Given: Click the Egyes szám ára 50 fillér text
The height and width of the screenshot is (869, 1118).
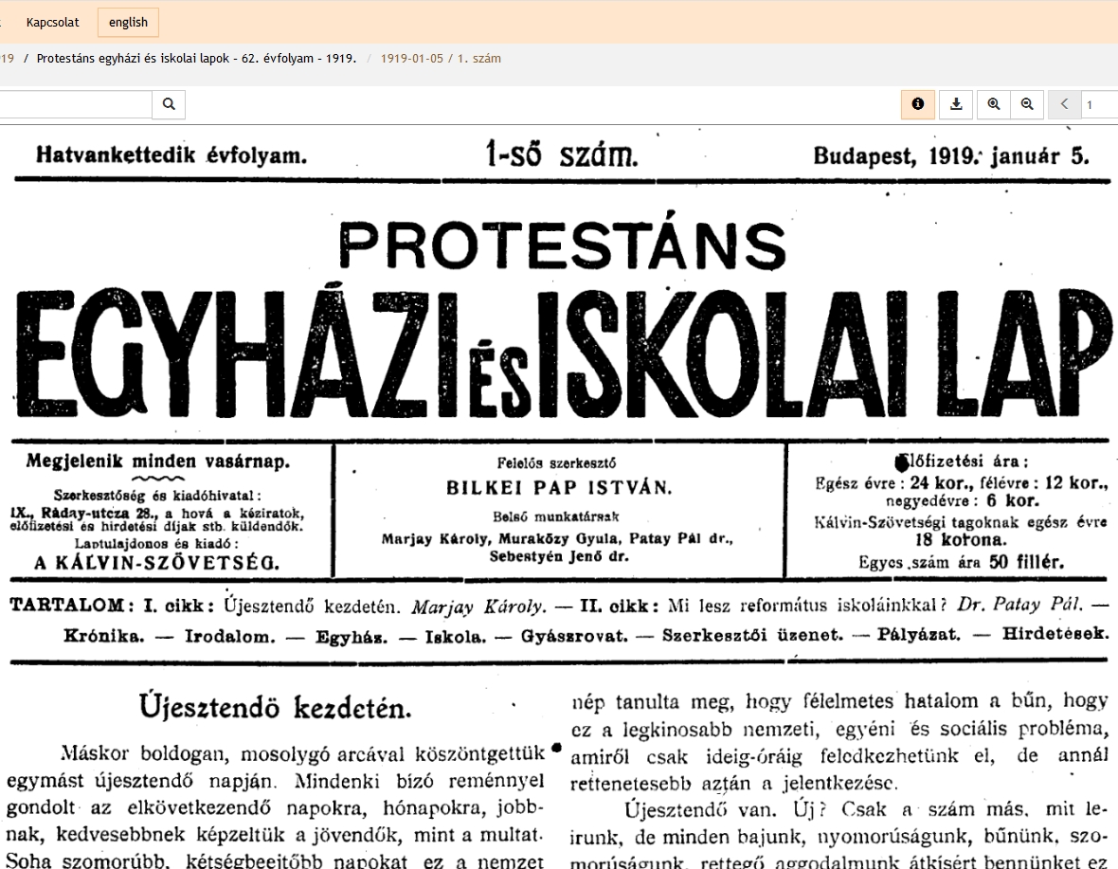Looking at the screenshot, I should 961,563.
